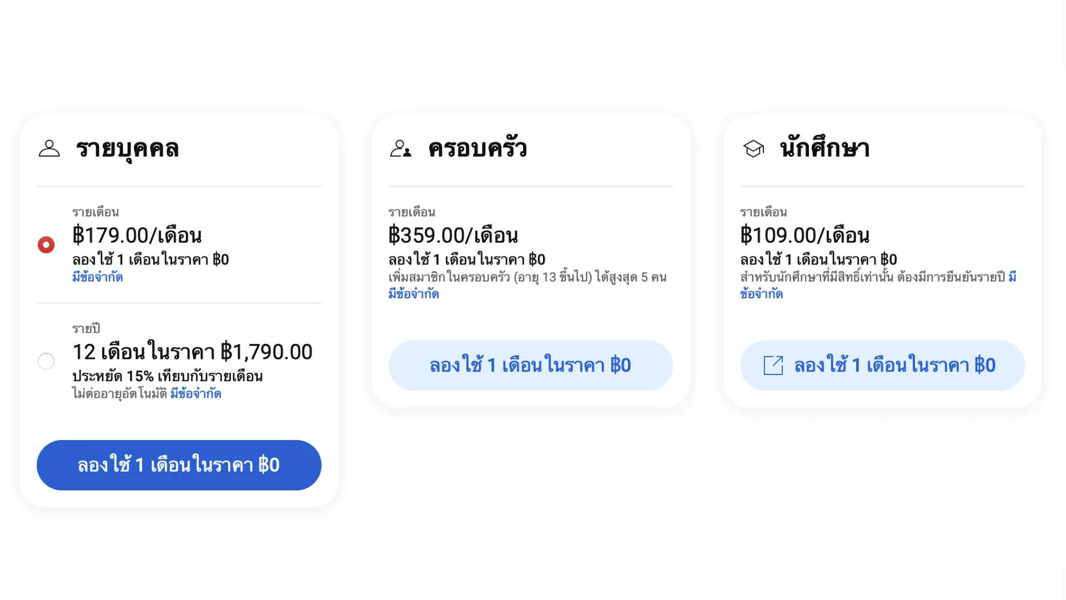
Task: Select the monthly ฿179.00 radio option
Action: [46, 244]
